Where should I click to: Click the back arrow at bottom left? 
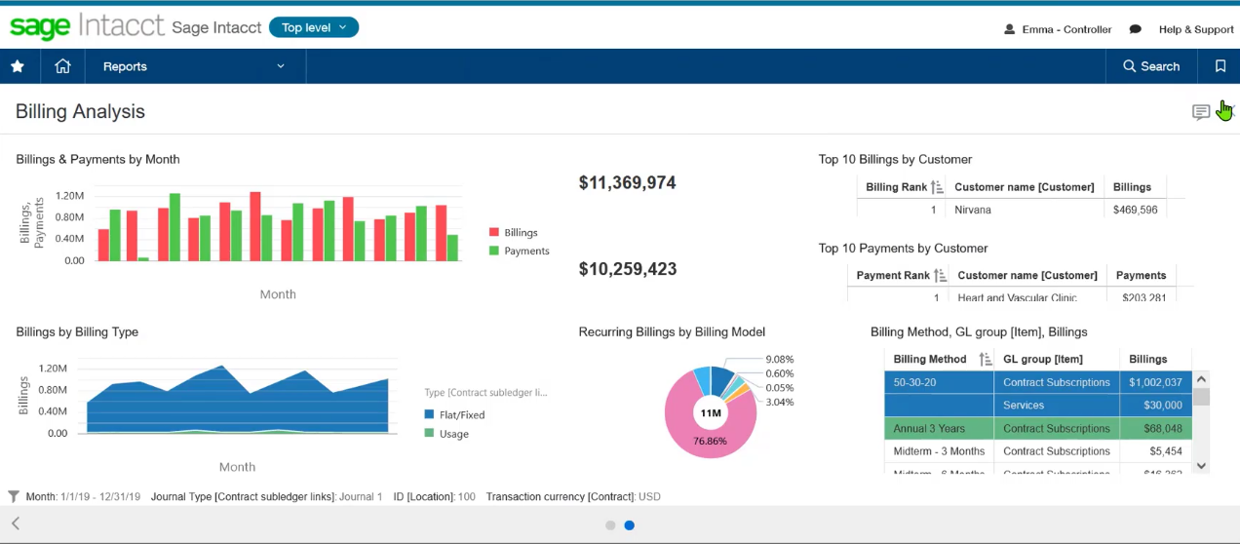(x=16, y=525)
